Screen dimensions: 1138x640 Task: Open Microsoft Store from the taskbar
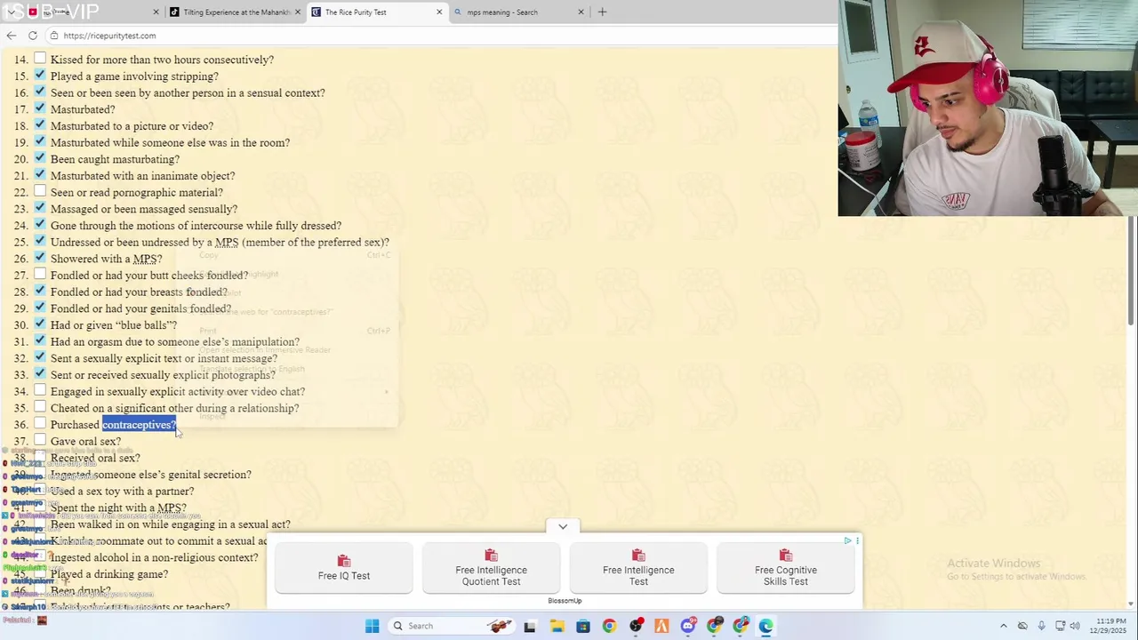pyautogui.click(x=583, y=626)
